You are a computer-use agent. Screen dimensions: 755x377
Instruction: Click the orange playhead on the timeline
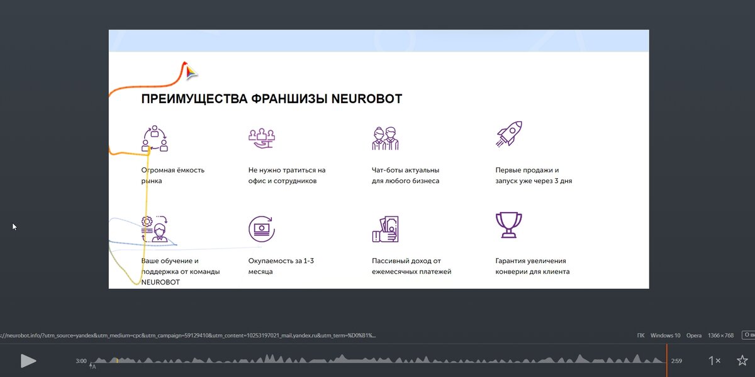click(x=667, y=360)
